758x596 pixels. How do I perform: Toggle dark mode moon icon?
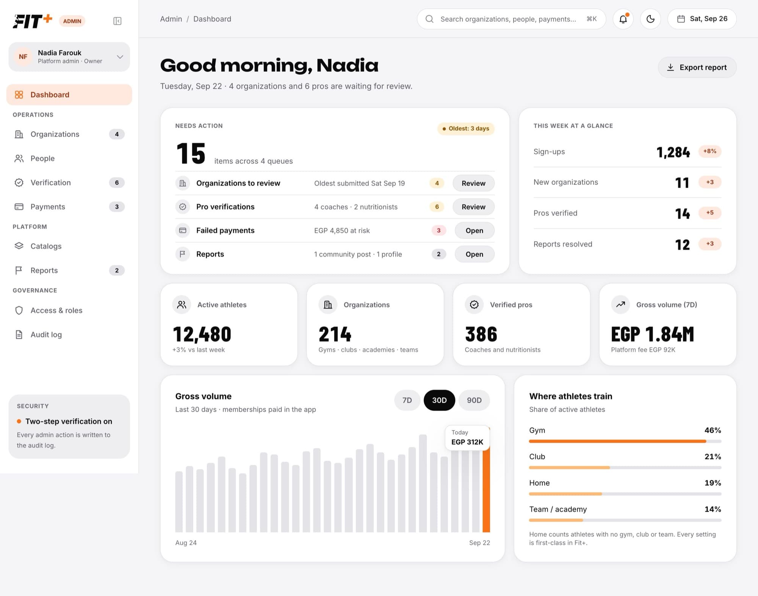[650, 19]
